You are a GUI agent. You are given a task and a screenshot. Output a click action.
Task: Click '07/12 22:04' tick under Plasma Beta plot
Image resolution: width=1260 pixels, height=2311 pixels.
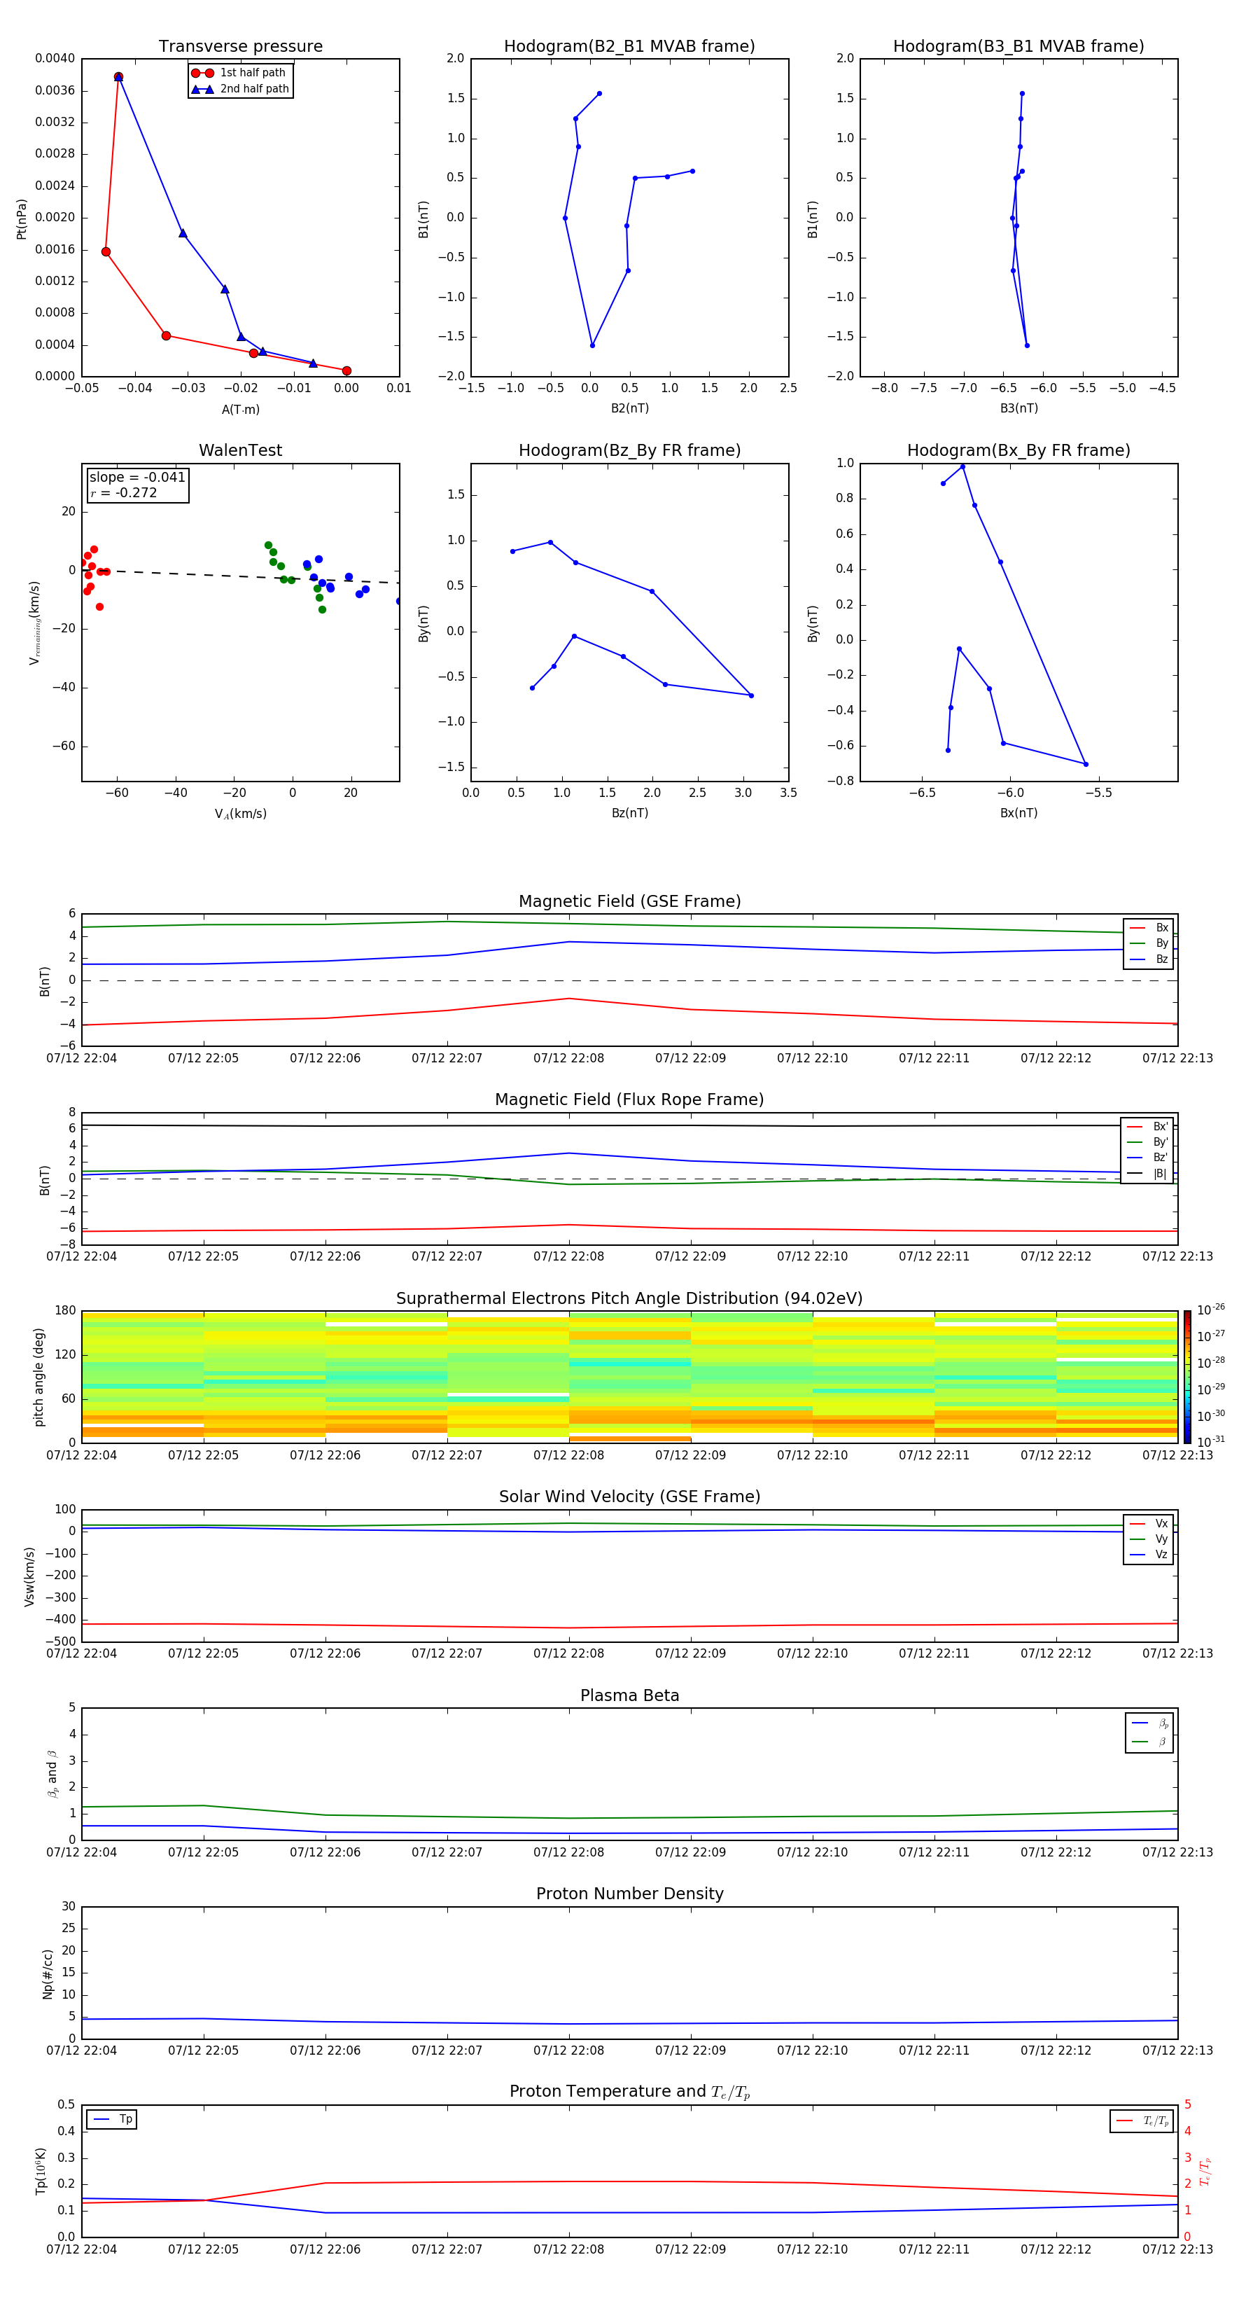(x=82, y=1852)
